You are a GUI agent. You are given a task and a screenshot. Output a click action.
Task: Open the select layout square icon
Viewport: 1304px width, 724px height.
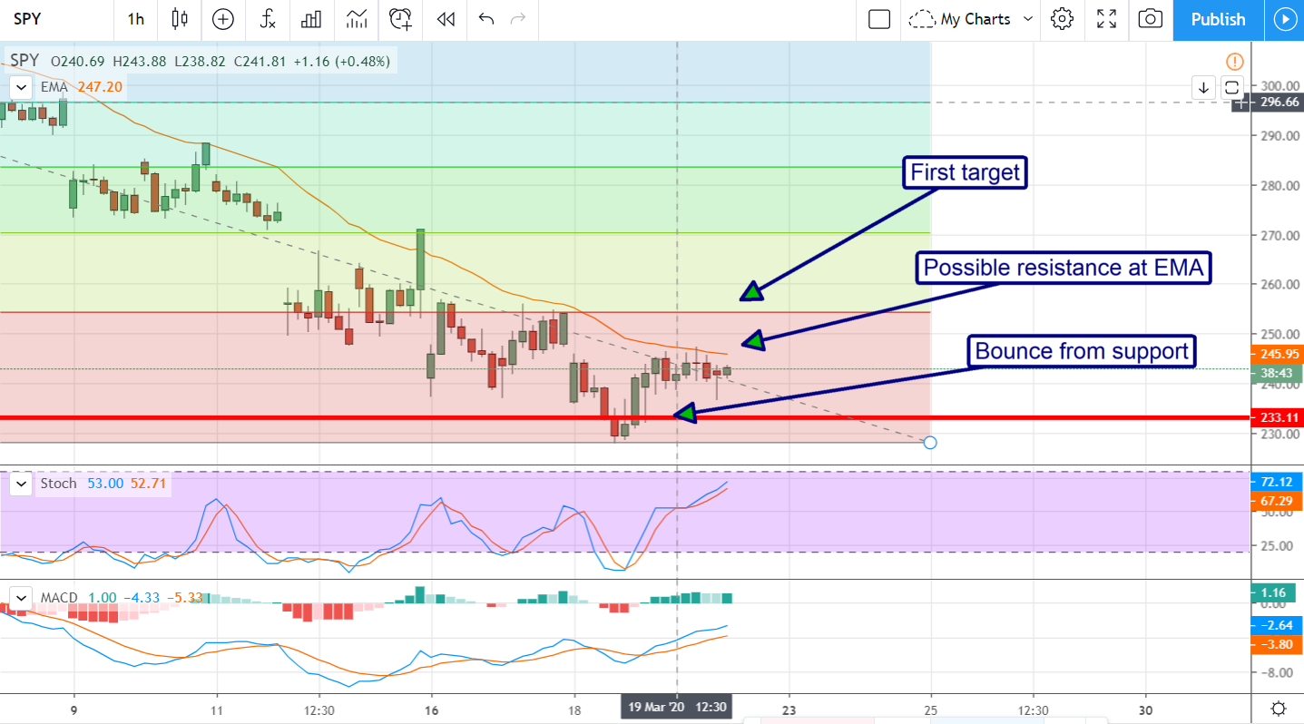click(x=878, y=19)
